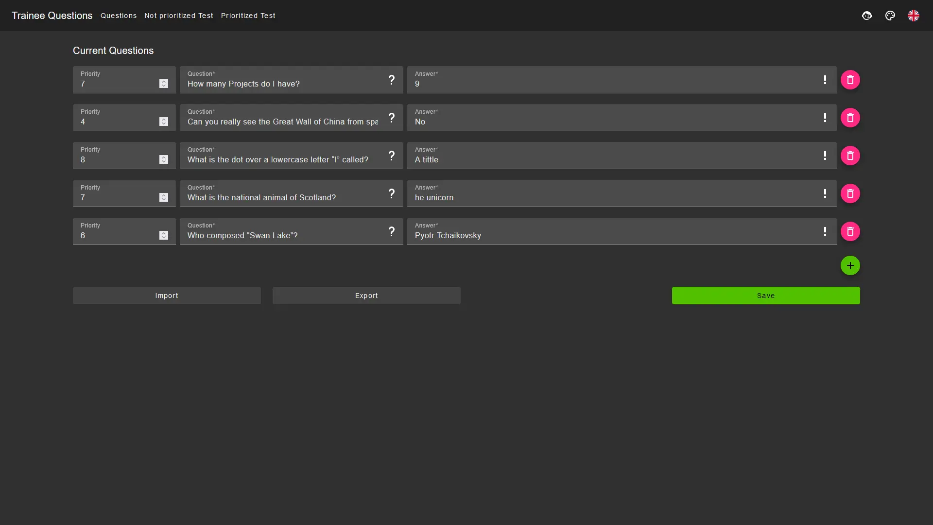The width and height of the screenshot is (933, 525).
Task: Click question mark icon for Scotland question
Action: [x=391, y=193]
